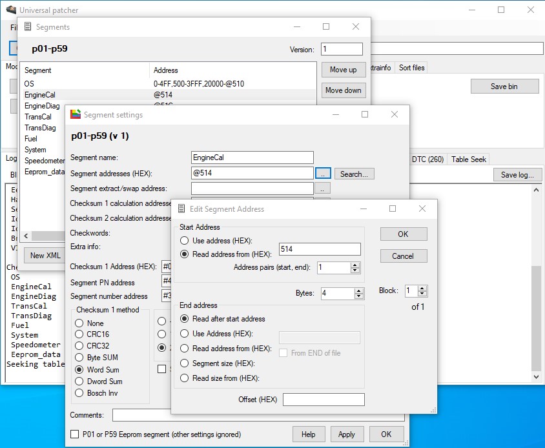The image size is (545, 448).
Task: Click log scroll up arrow
Action: [x=537, y=190]
